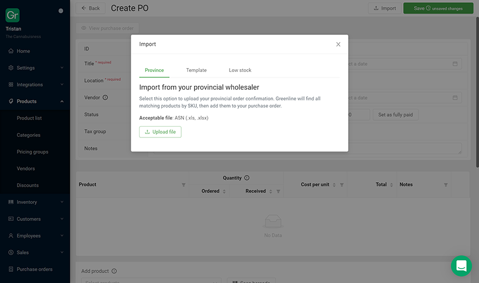
Task: Open the live chat bubble icon
Action: [461, 266]
